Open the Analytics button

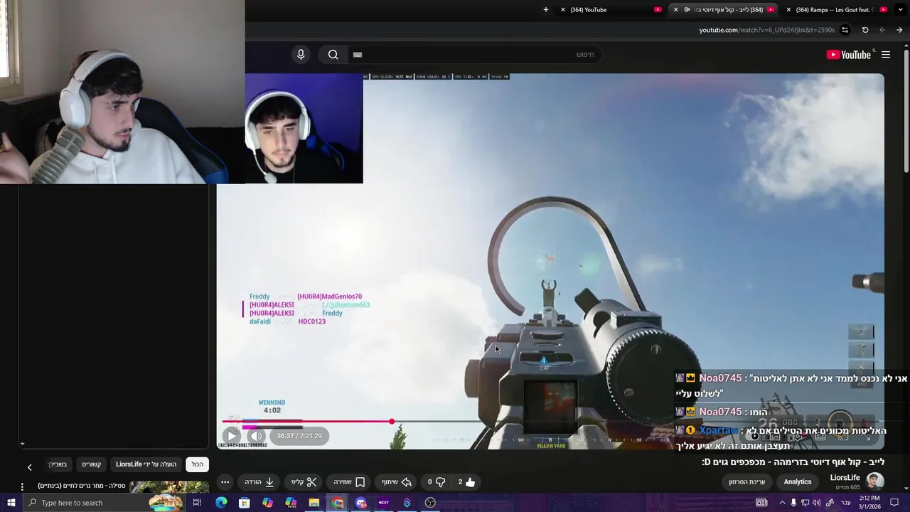(x=798, y=482)
